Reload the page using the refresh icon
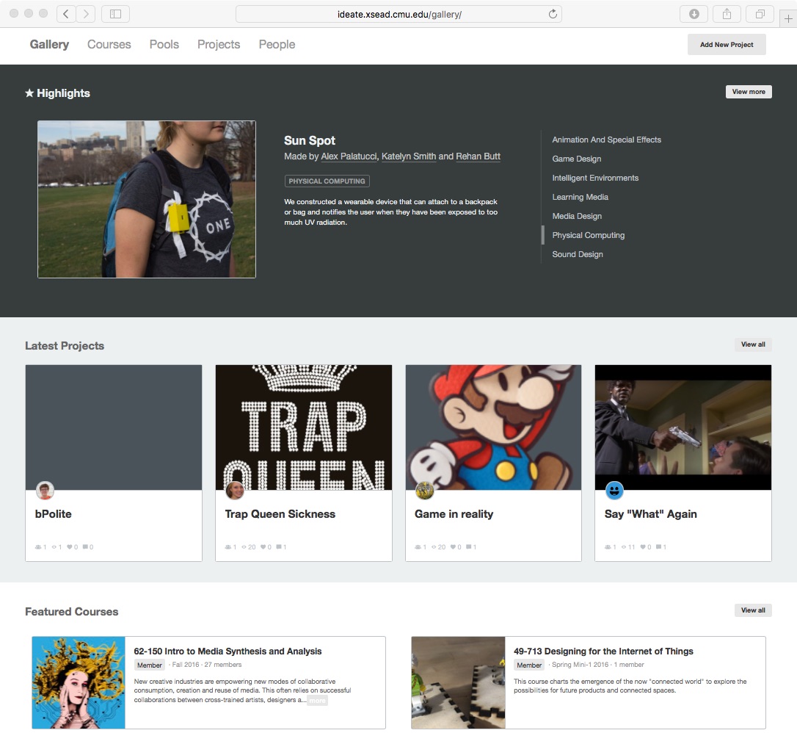The width and height of the screenshot is (797, 733). [553, 14]
